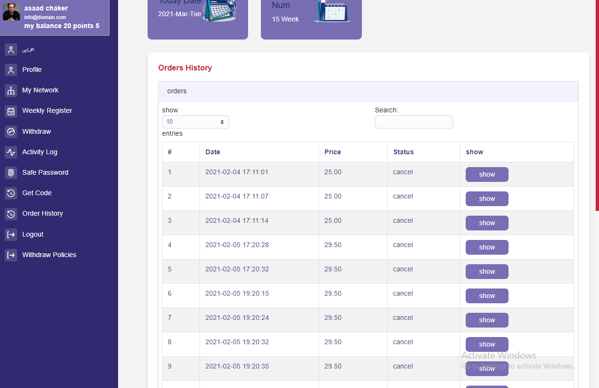599x388 pixels.
Task: Click the Weekly Register calendar icon
Action: click(11, 111)
